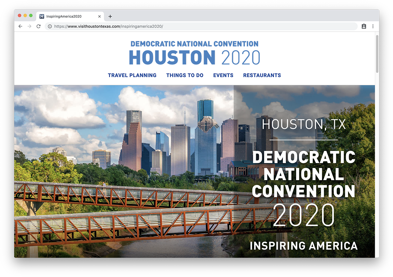
Task: Maximize the window using green button
Action: [x=31, y=15]
